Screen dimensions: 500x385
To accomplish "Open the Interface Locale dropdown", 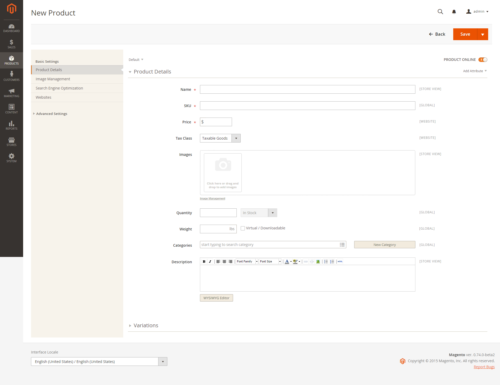I will coord(99,362).
